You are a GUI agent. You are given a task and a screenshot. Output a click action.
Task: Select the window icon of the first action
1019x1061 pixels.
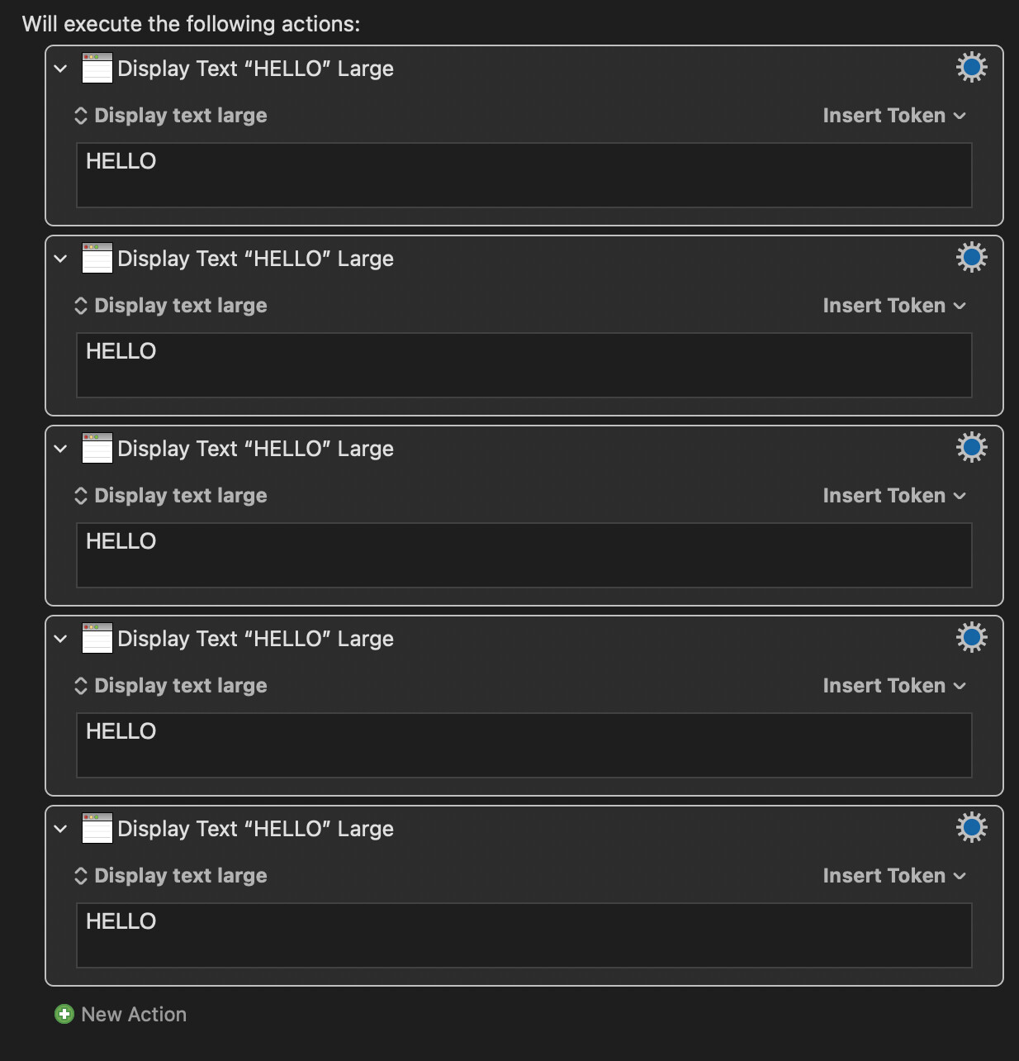[x=97, y=69]
